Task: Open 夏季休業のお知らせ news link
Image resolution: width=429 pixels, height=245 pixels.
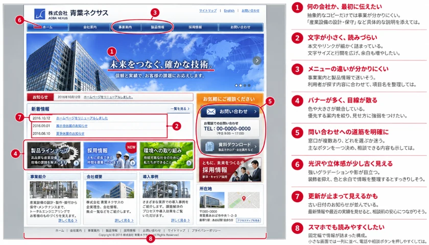Action: coord(70,133)
